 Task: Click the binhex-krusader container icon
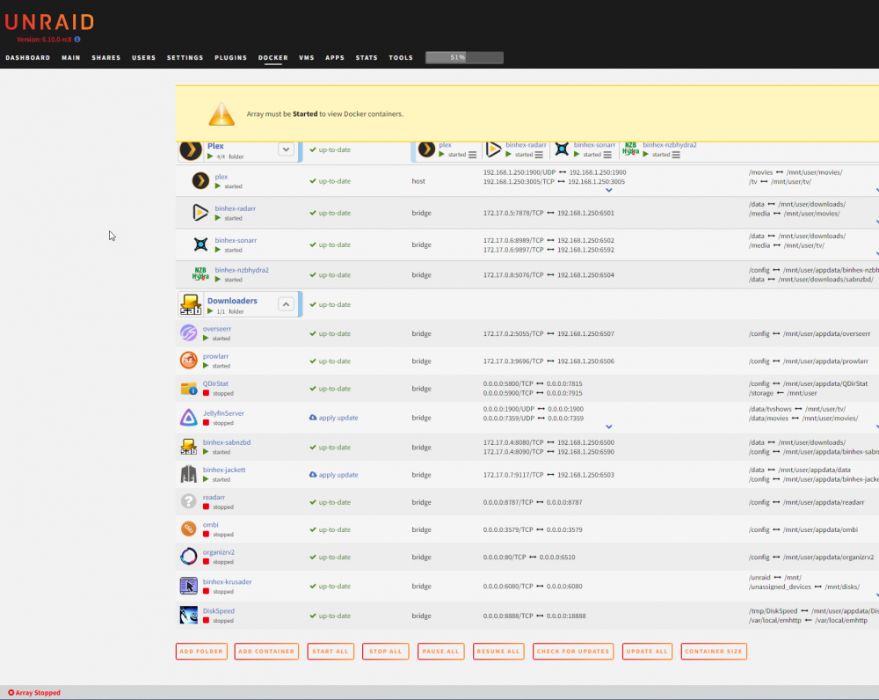coord(188,586)
